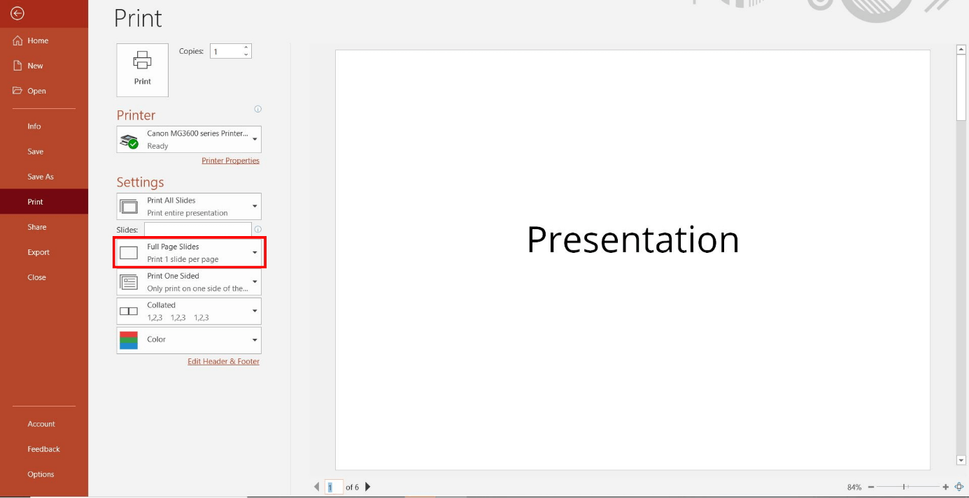
Task: Click the Print One Sided icon
Action: (129, 282)
